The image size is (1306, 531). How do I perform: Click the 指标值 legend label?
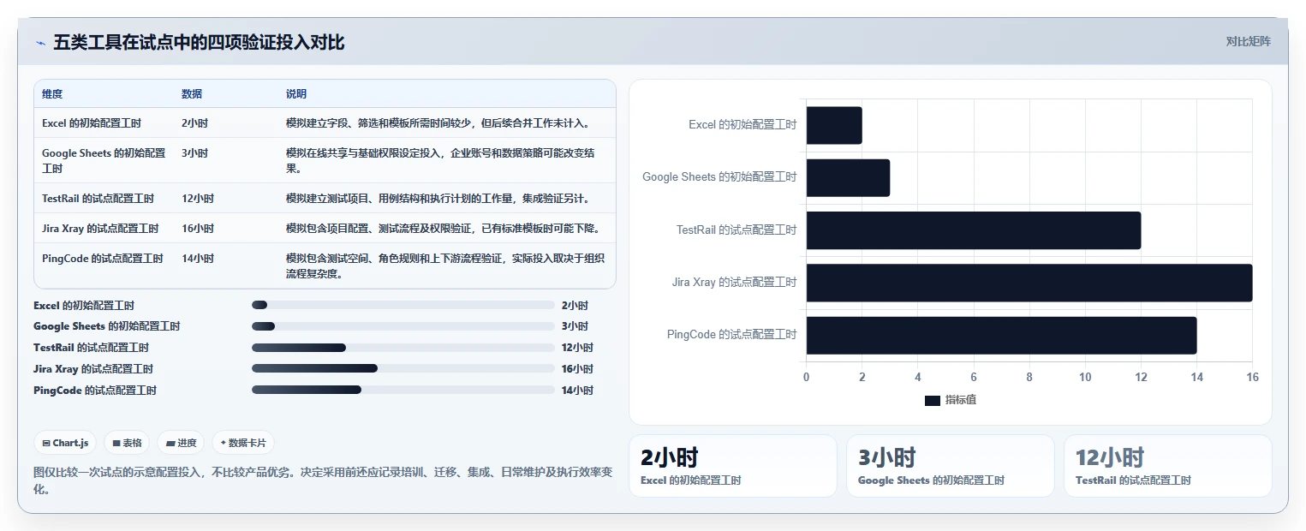[961, 400]
